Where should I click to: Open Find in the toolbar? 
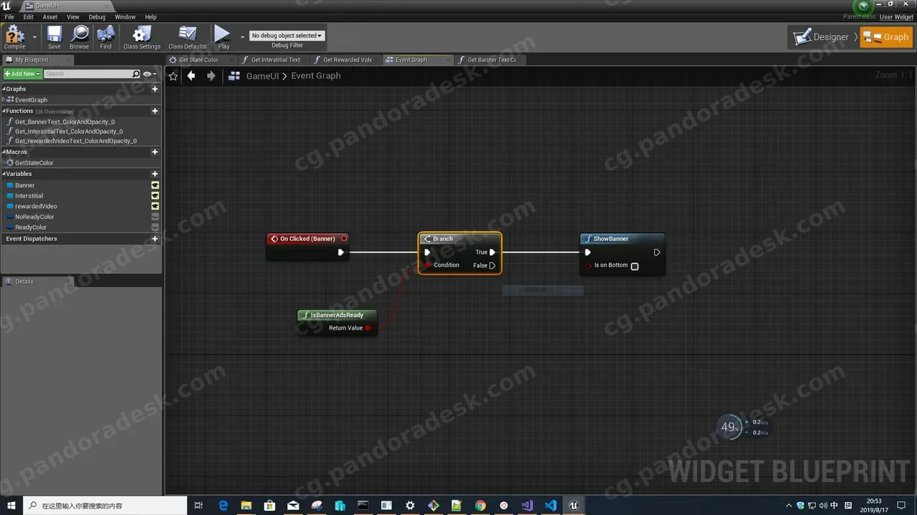pyautogui.click(x=106, y=37)
